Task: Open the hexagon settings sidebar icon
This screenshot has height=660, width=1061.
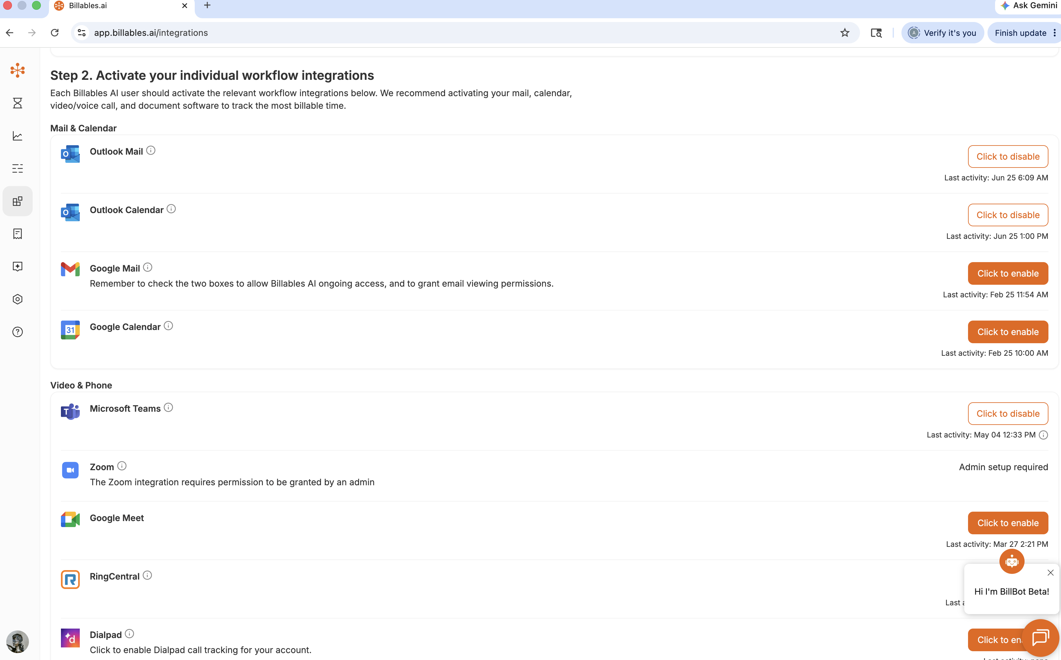Action: click(x=18, y=300)
